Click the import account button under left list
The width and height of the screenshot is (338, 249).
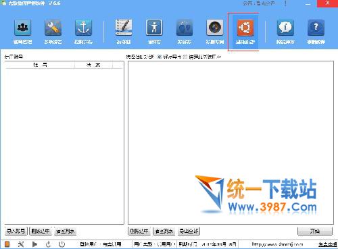(16, 231)
